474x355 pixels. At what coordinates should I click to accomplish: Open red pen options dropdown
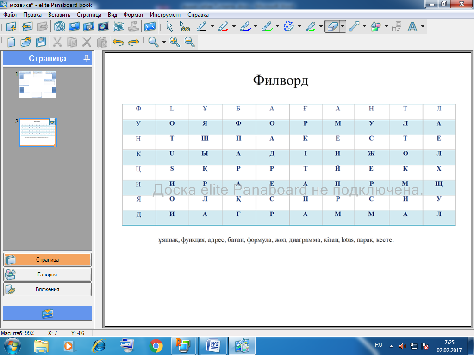point(234,26)
